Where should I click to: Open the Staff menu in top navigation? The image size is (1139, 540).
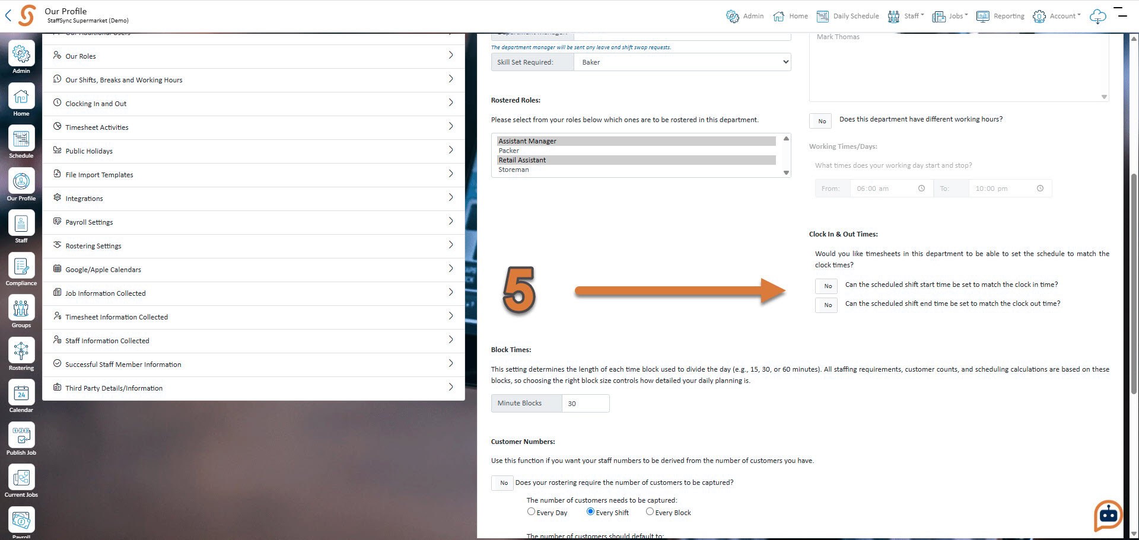tap(905, 17)
